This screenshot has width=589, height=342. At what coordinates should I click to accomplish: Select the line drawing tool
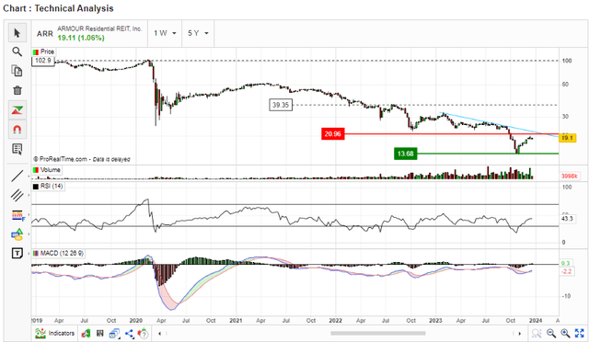pos(17,176)
